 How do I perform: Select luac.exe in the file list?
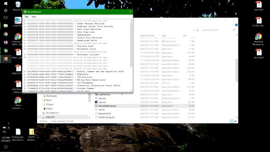(102, 102)
